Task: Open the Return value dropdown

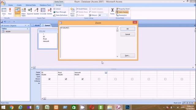Action: point(107,15)
